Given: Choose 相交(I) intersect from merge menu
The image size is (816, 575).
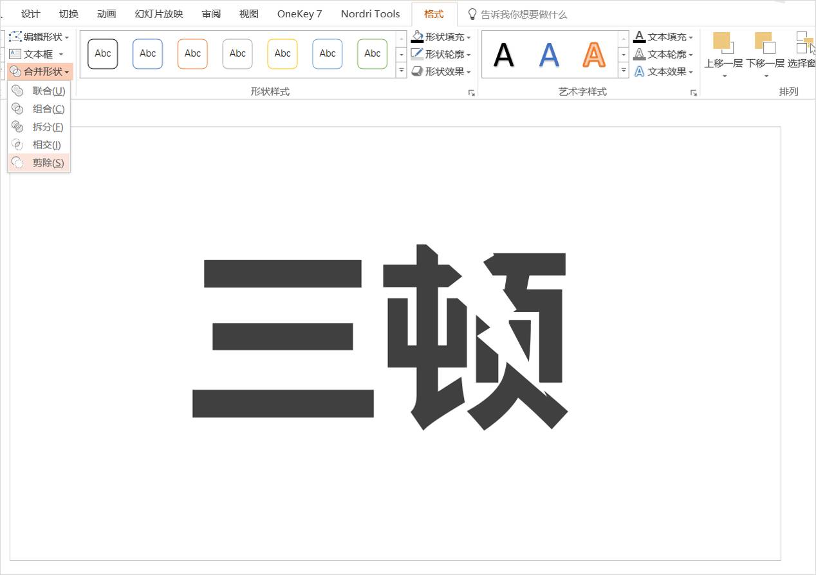Looking at the screenshot, I should coord(39,145).
